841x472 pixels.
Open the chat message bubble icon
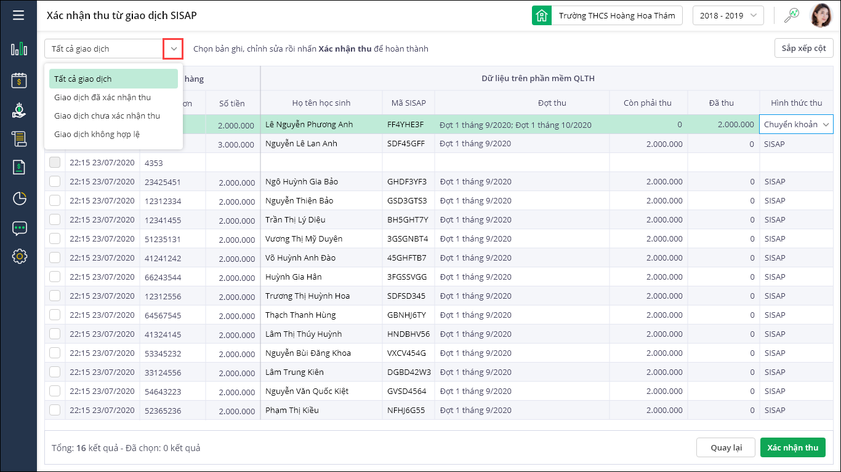[19, 228]
